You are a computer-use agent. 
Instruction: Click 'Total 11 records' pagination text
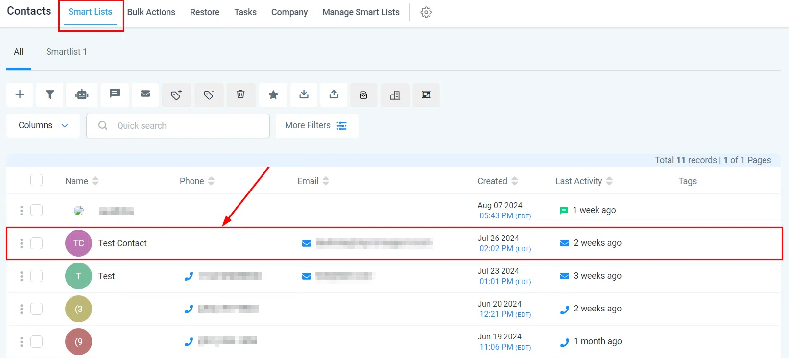tap(686, 160)
